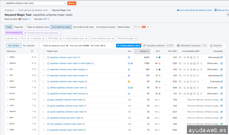Switch to the Preguntas tab
229x135 pixels.
click(19, 27)
